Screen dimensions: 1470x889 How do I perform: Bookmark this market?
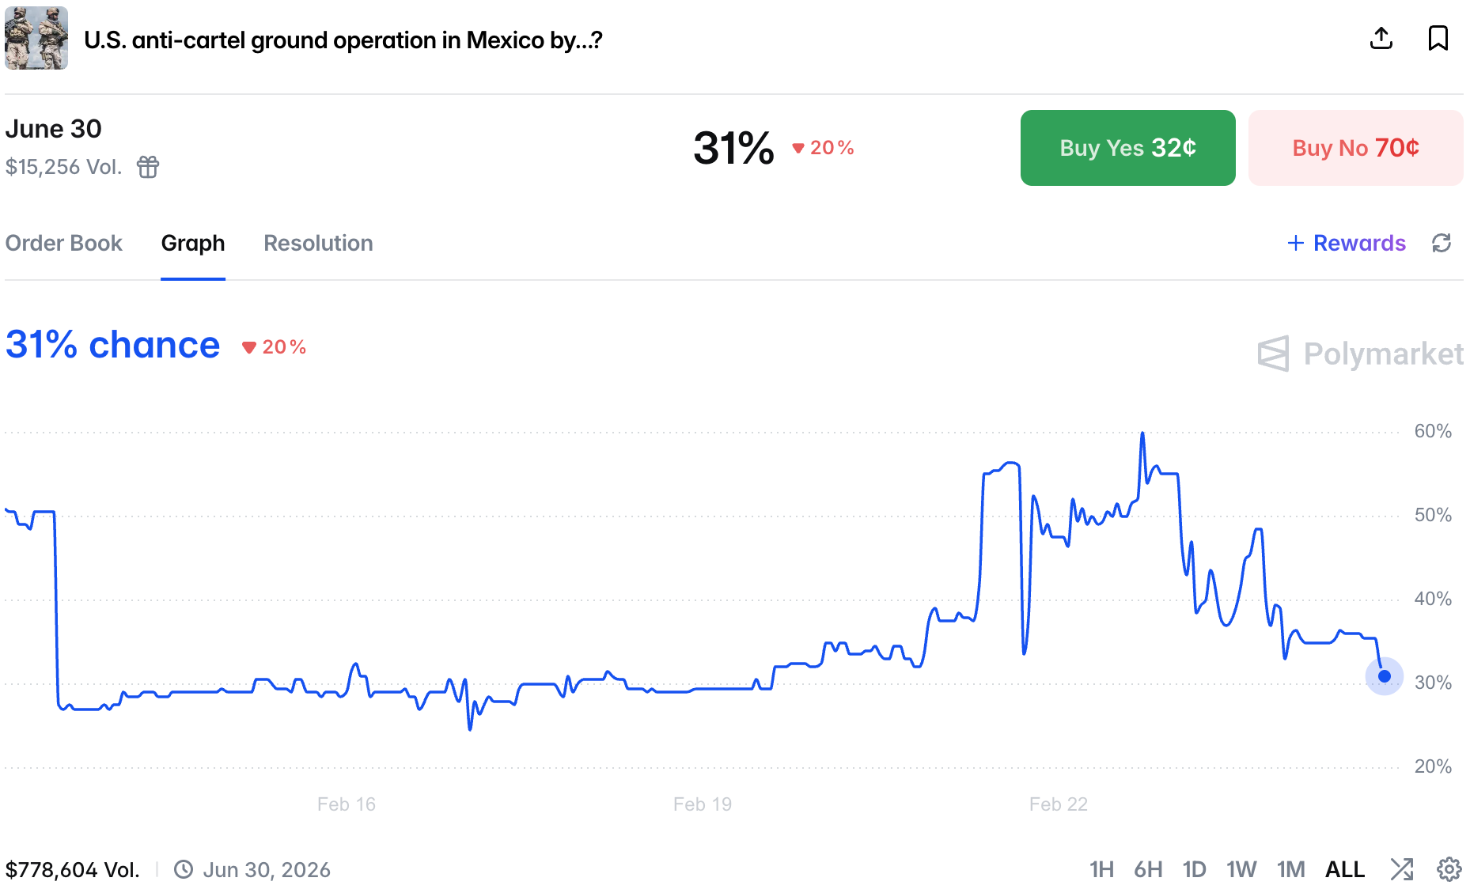click(1438, 38)
